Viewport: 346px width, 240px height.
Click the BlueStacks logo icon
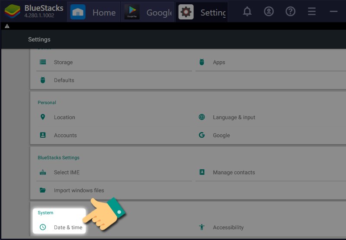13,11
